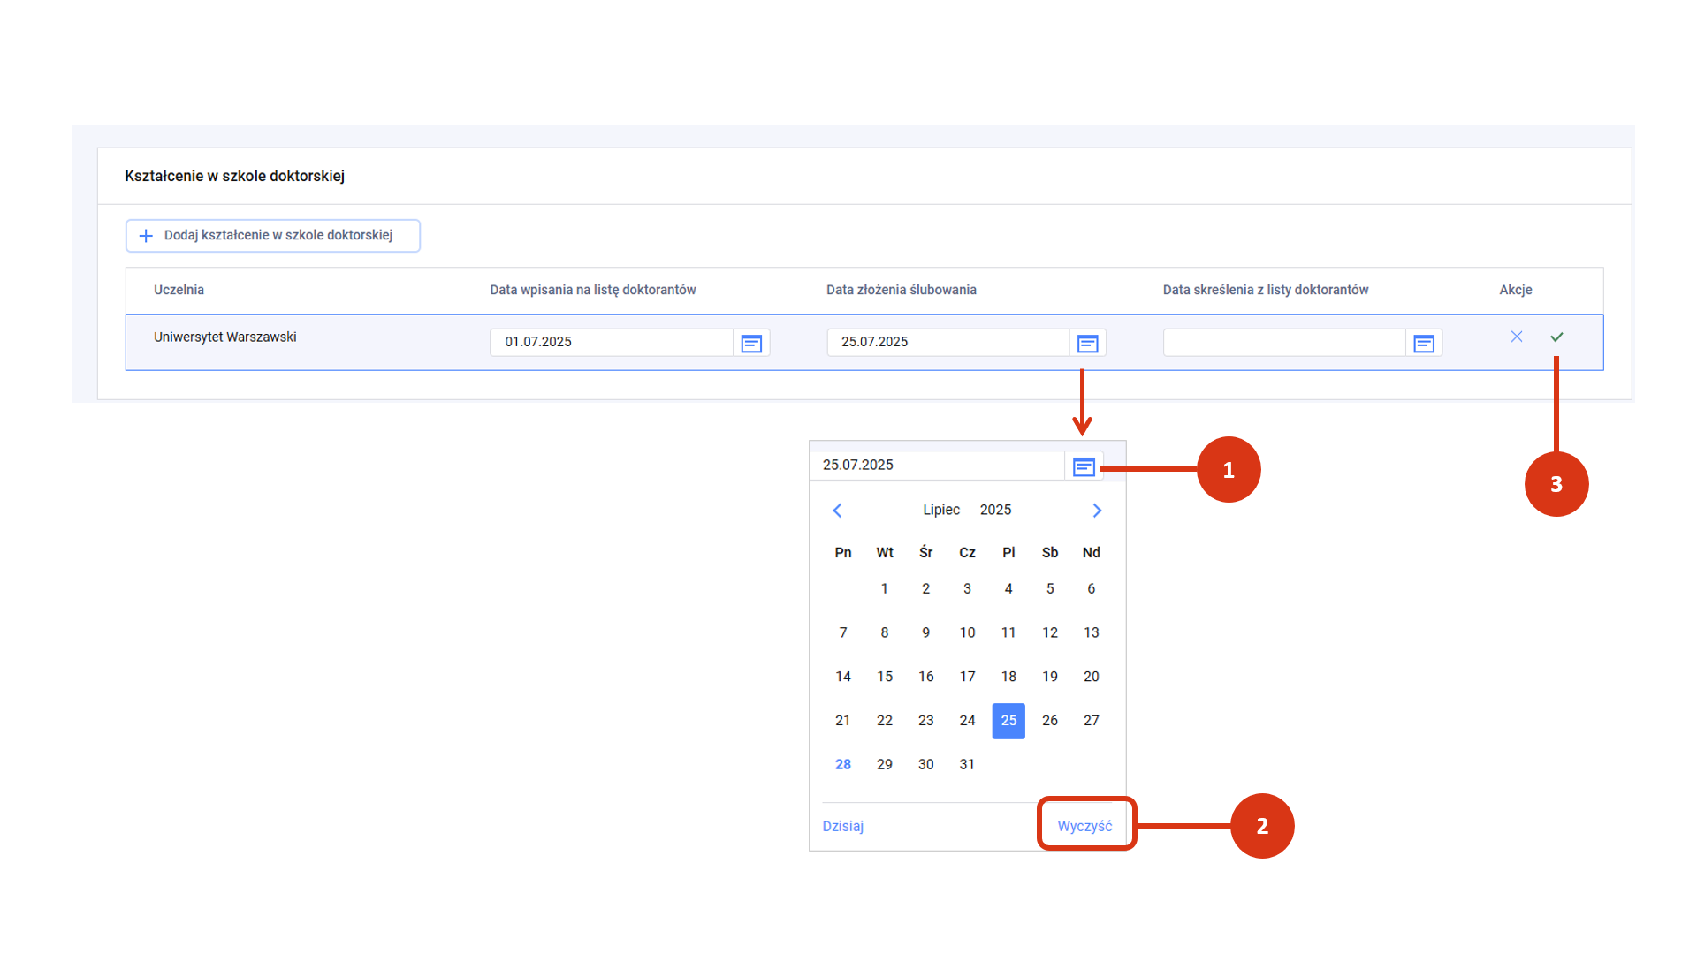
Task: Click Data wpisania na listę doktorantów header
Action: (x=593, y=290)
